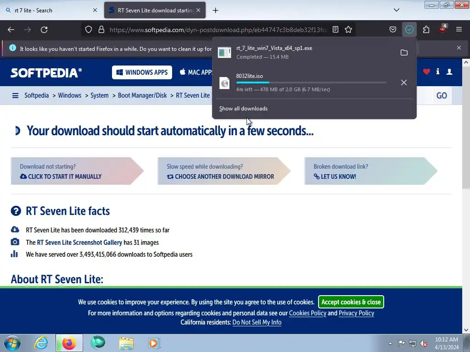Go back to the previous page

(x=11, y=30)
